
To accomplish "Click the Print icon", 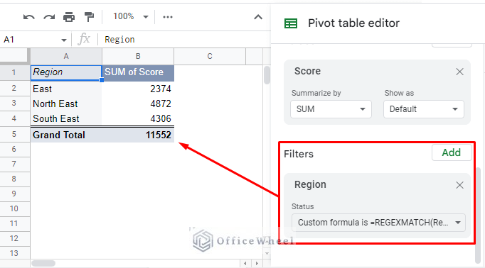I will [x=69, y=17].
